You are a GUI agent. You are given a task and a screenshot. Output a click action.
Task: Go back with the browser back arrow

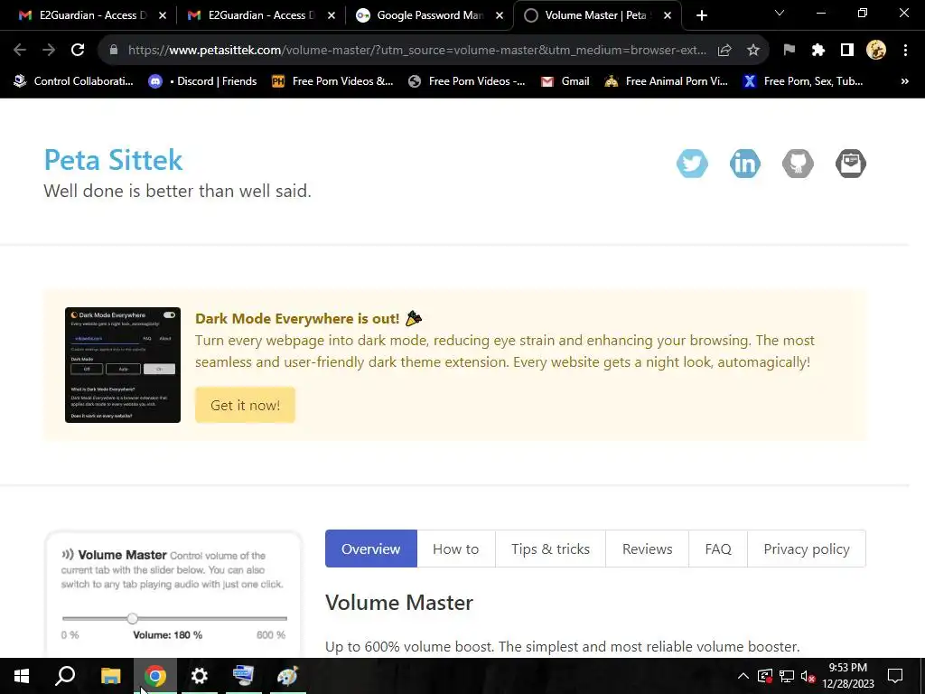20,51
